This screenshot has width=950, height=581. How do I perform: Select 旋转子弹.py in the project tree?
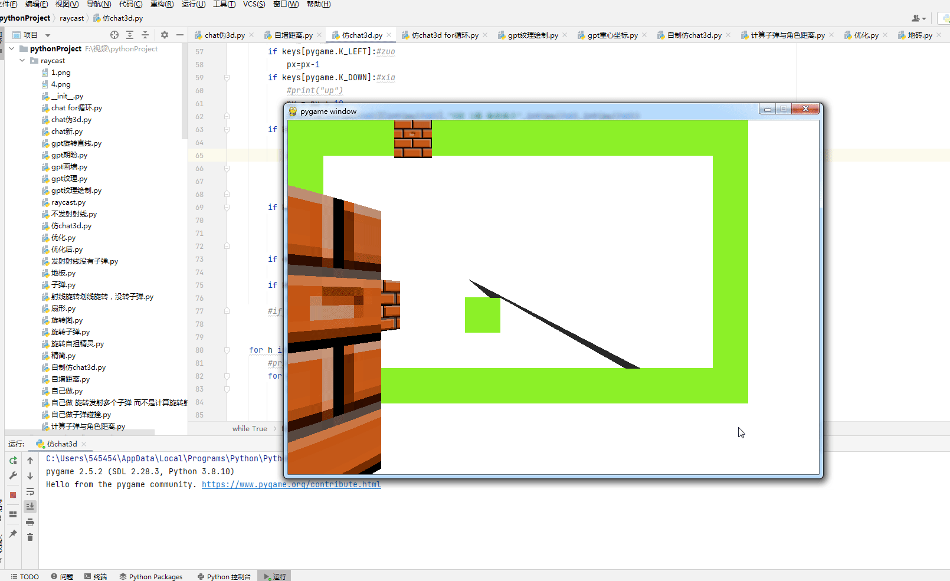(70, 332)
